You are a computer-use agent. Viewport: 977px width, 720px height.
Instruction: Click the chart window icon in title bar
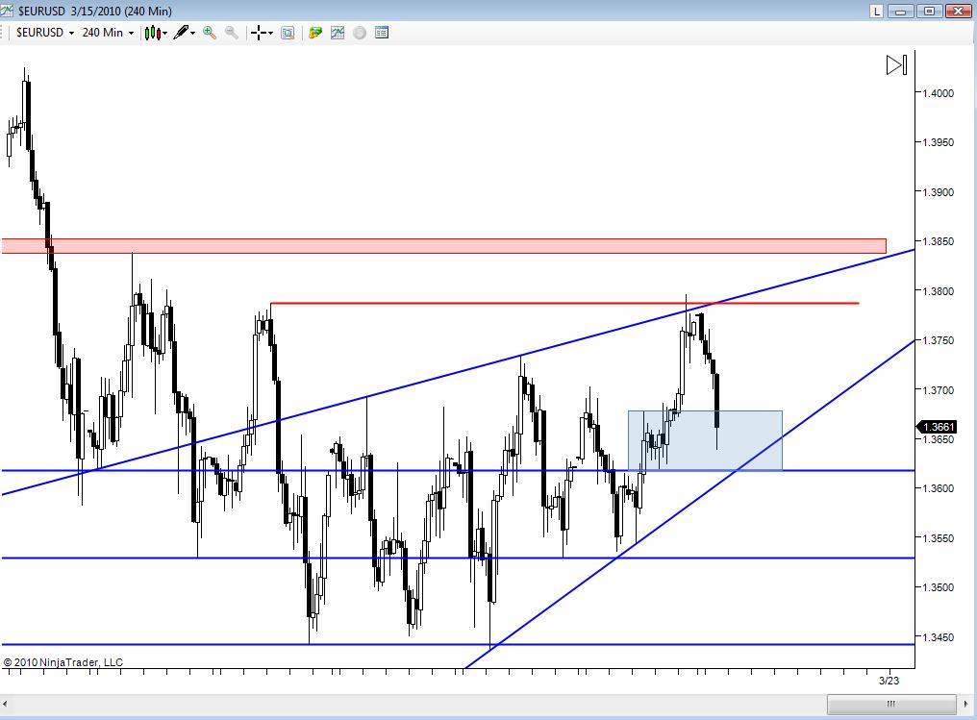[x=7, y=11]
